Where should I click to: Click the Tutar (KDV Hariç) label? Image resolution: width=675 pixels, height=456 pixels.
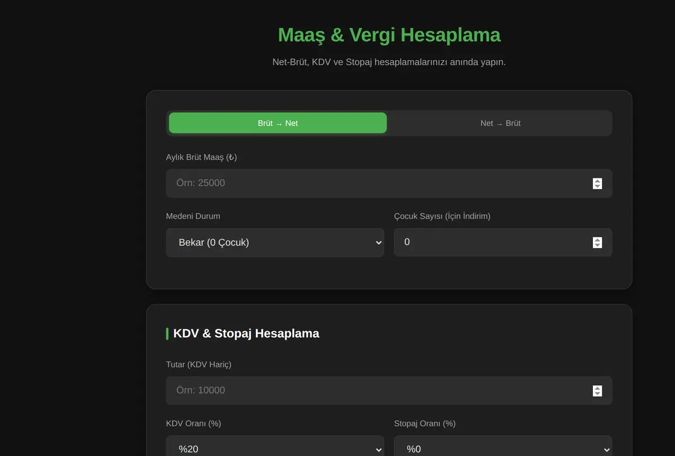click(x=199, y=364)
